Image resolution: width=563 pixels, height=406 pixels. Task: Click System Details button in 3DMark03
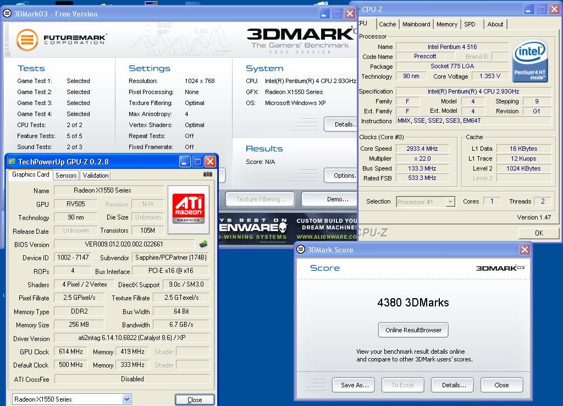[x=341, y=124]
